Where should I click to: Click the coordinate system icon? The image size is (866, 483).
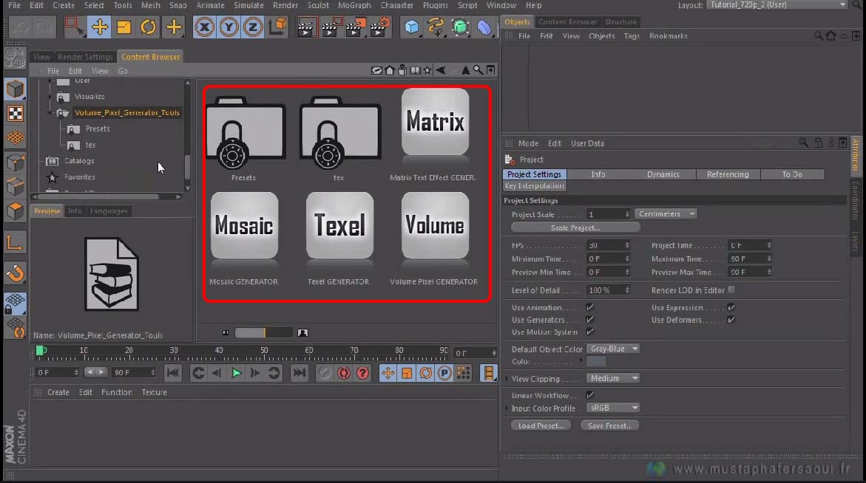pos(278,27)
